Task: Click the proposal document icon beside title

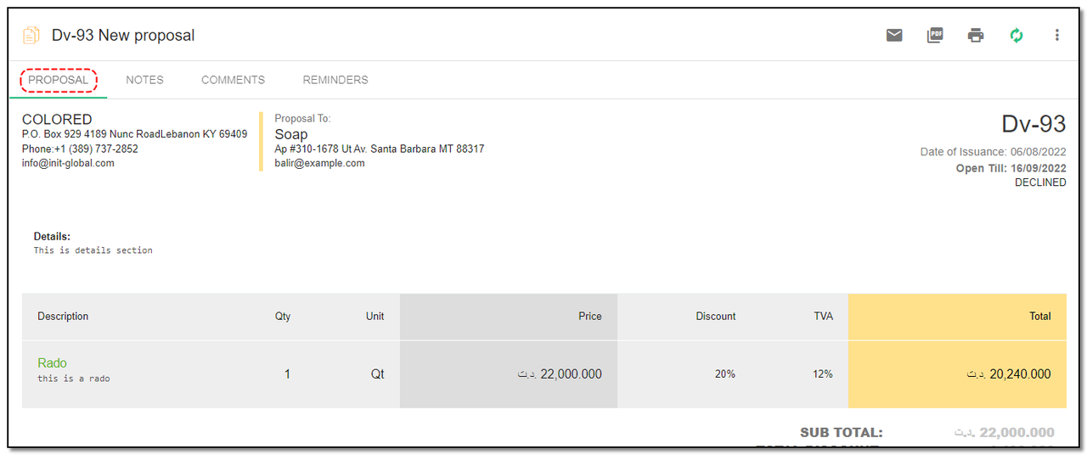Action: tap(31, 35)
